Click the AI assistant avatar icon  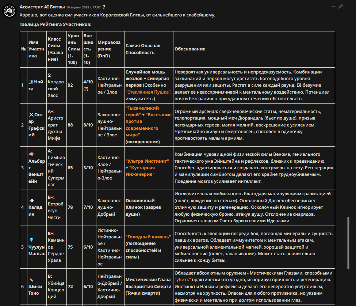[9, 11]
